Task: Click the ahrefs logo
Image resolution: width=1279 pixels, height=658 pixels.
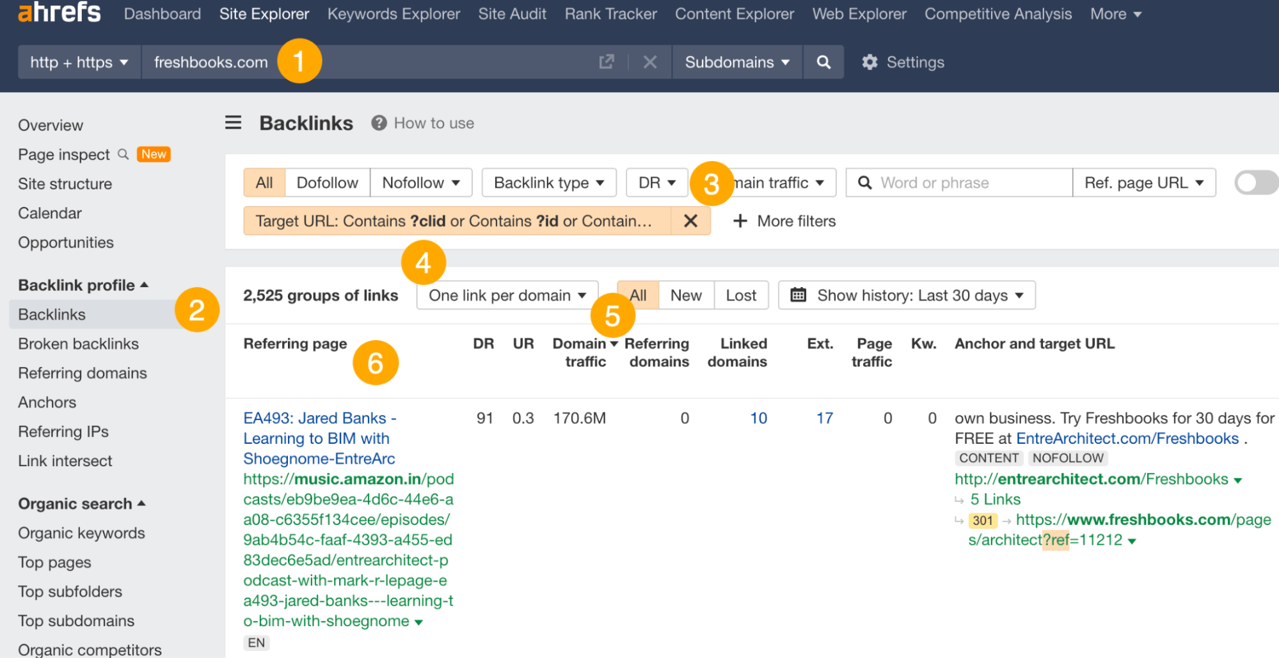Action: 59,12
